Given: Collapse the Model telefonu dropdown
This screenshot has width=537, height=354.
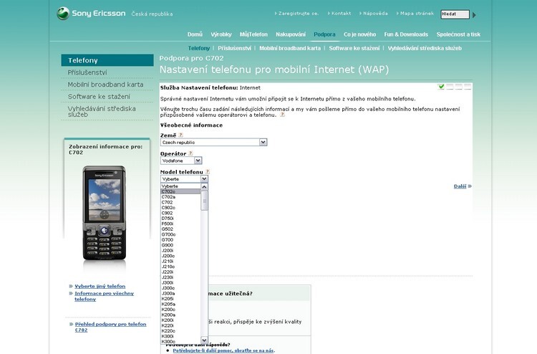Looking at the screenshot, I should coord(204,179).
